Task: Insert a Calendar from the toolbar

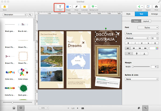Action: click(x=85, y=6)
